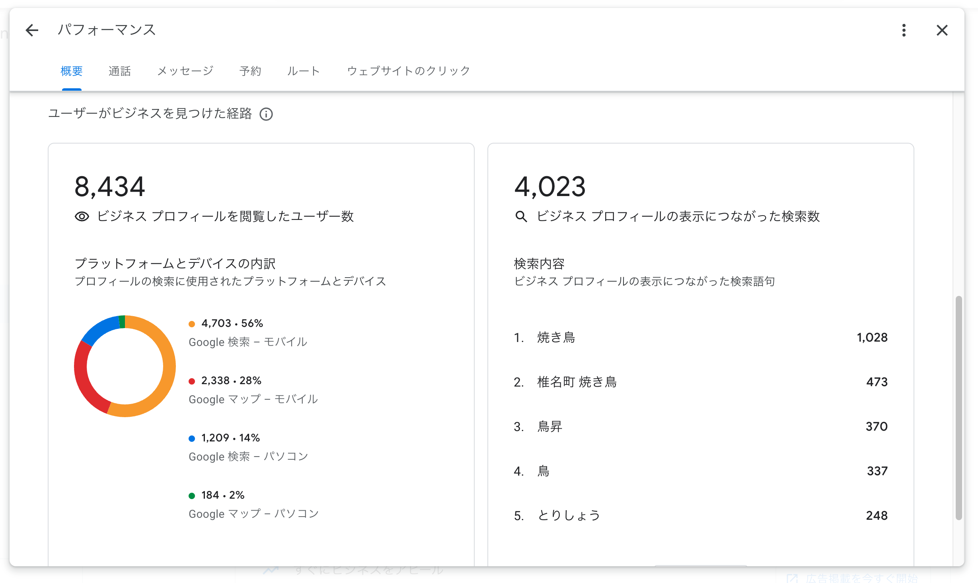Screen dimensions: 978x583
Task: Select the 概要 tab
Action: pyautogui.click(x=72, y=71)
